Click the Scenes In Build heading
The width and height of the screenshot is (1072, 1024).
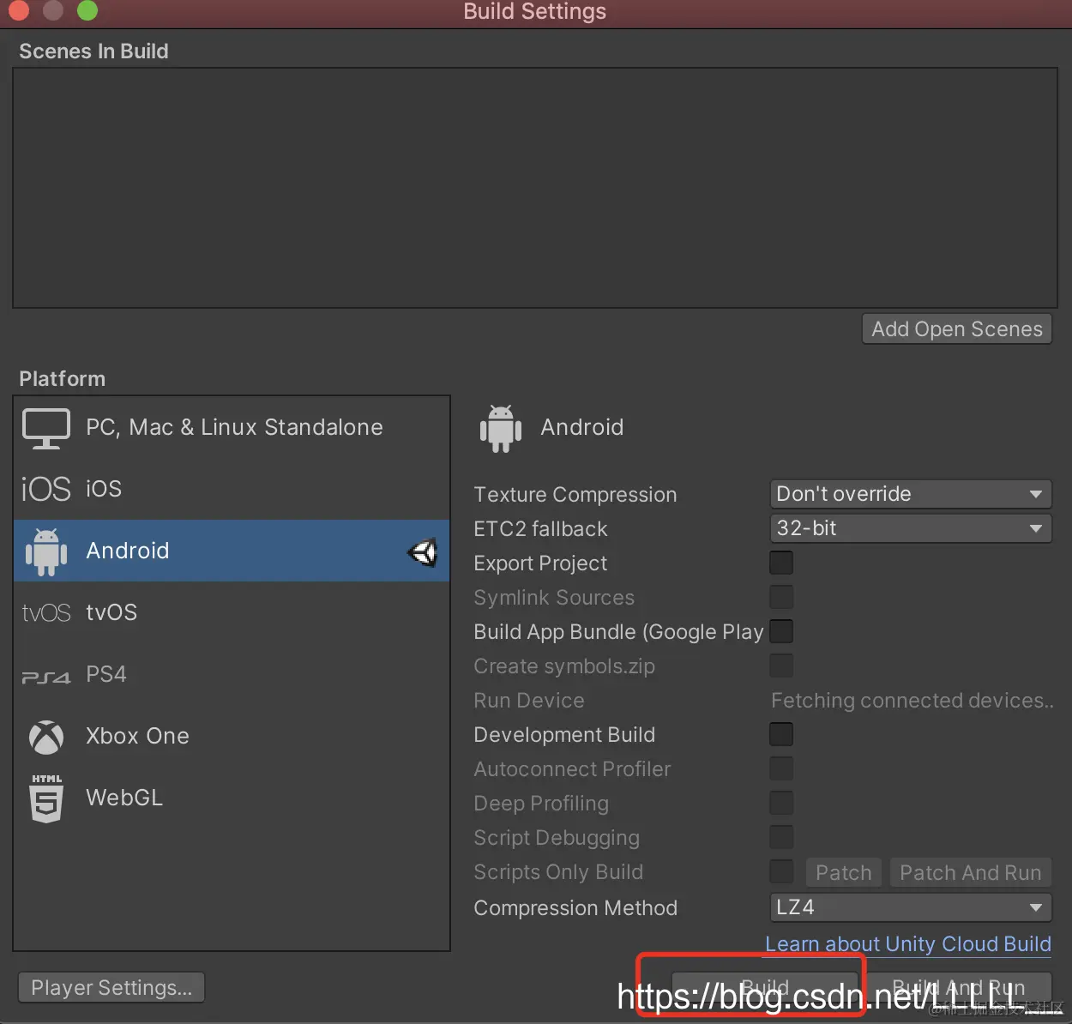(93, 51)
